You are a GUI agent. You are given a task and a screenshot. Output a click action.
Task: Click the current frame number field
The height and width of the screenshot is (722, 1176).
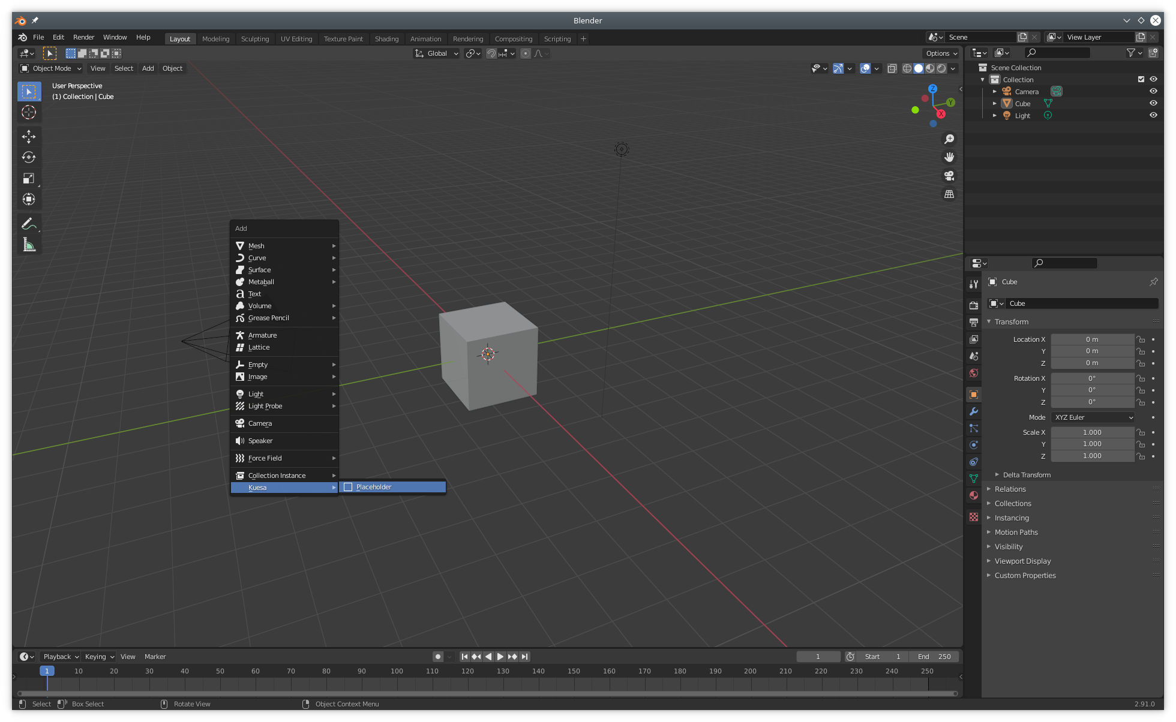point(818,657)
